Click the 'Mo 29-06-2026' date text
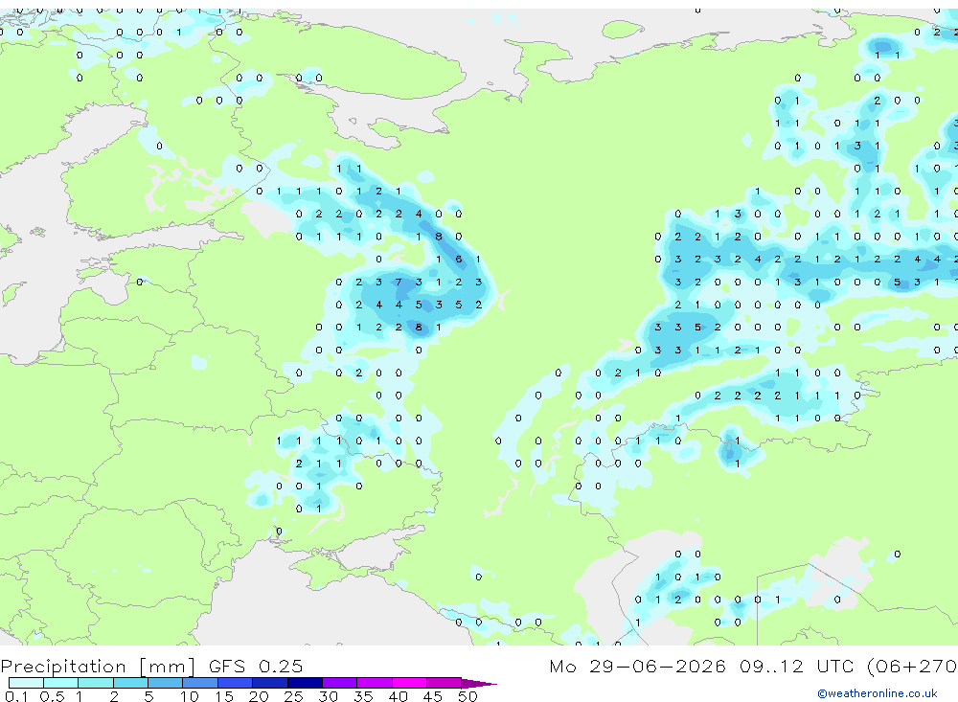The height and width of the screenshot is (702, 958). pos(637,666)
